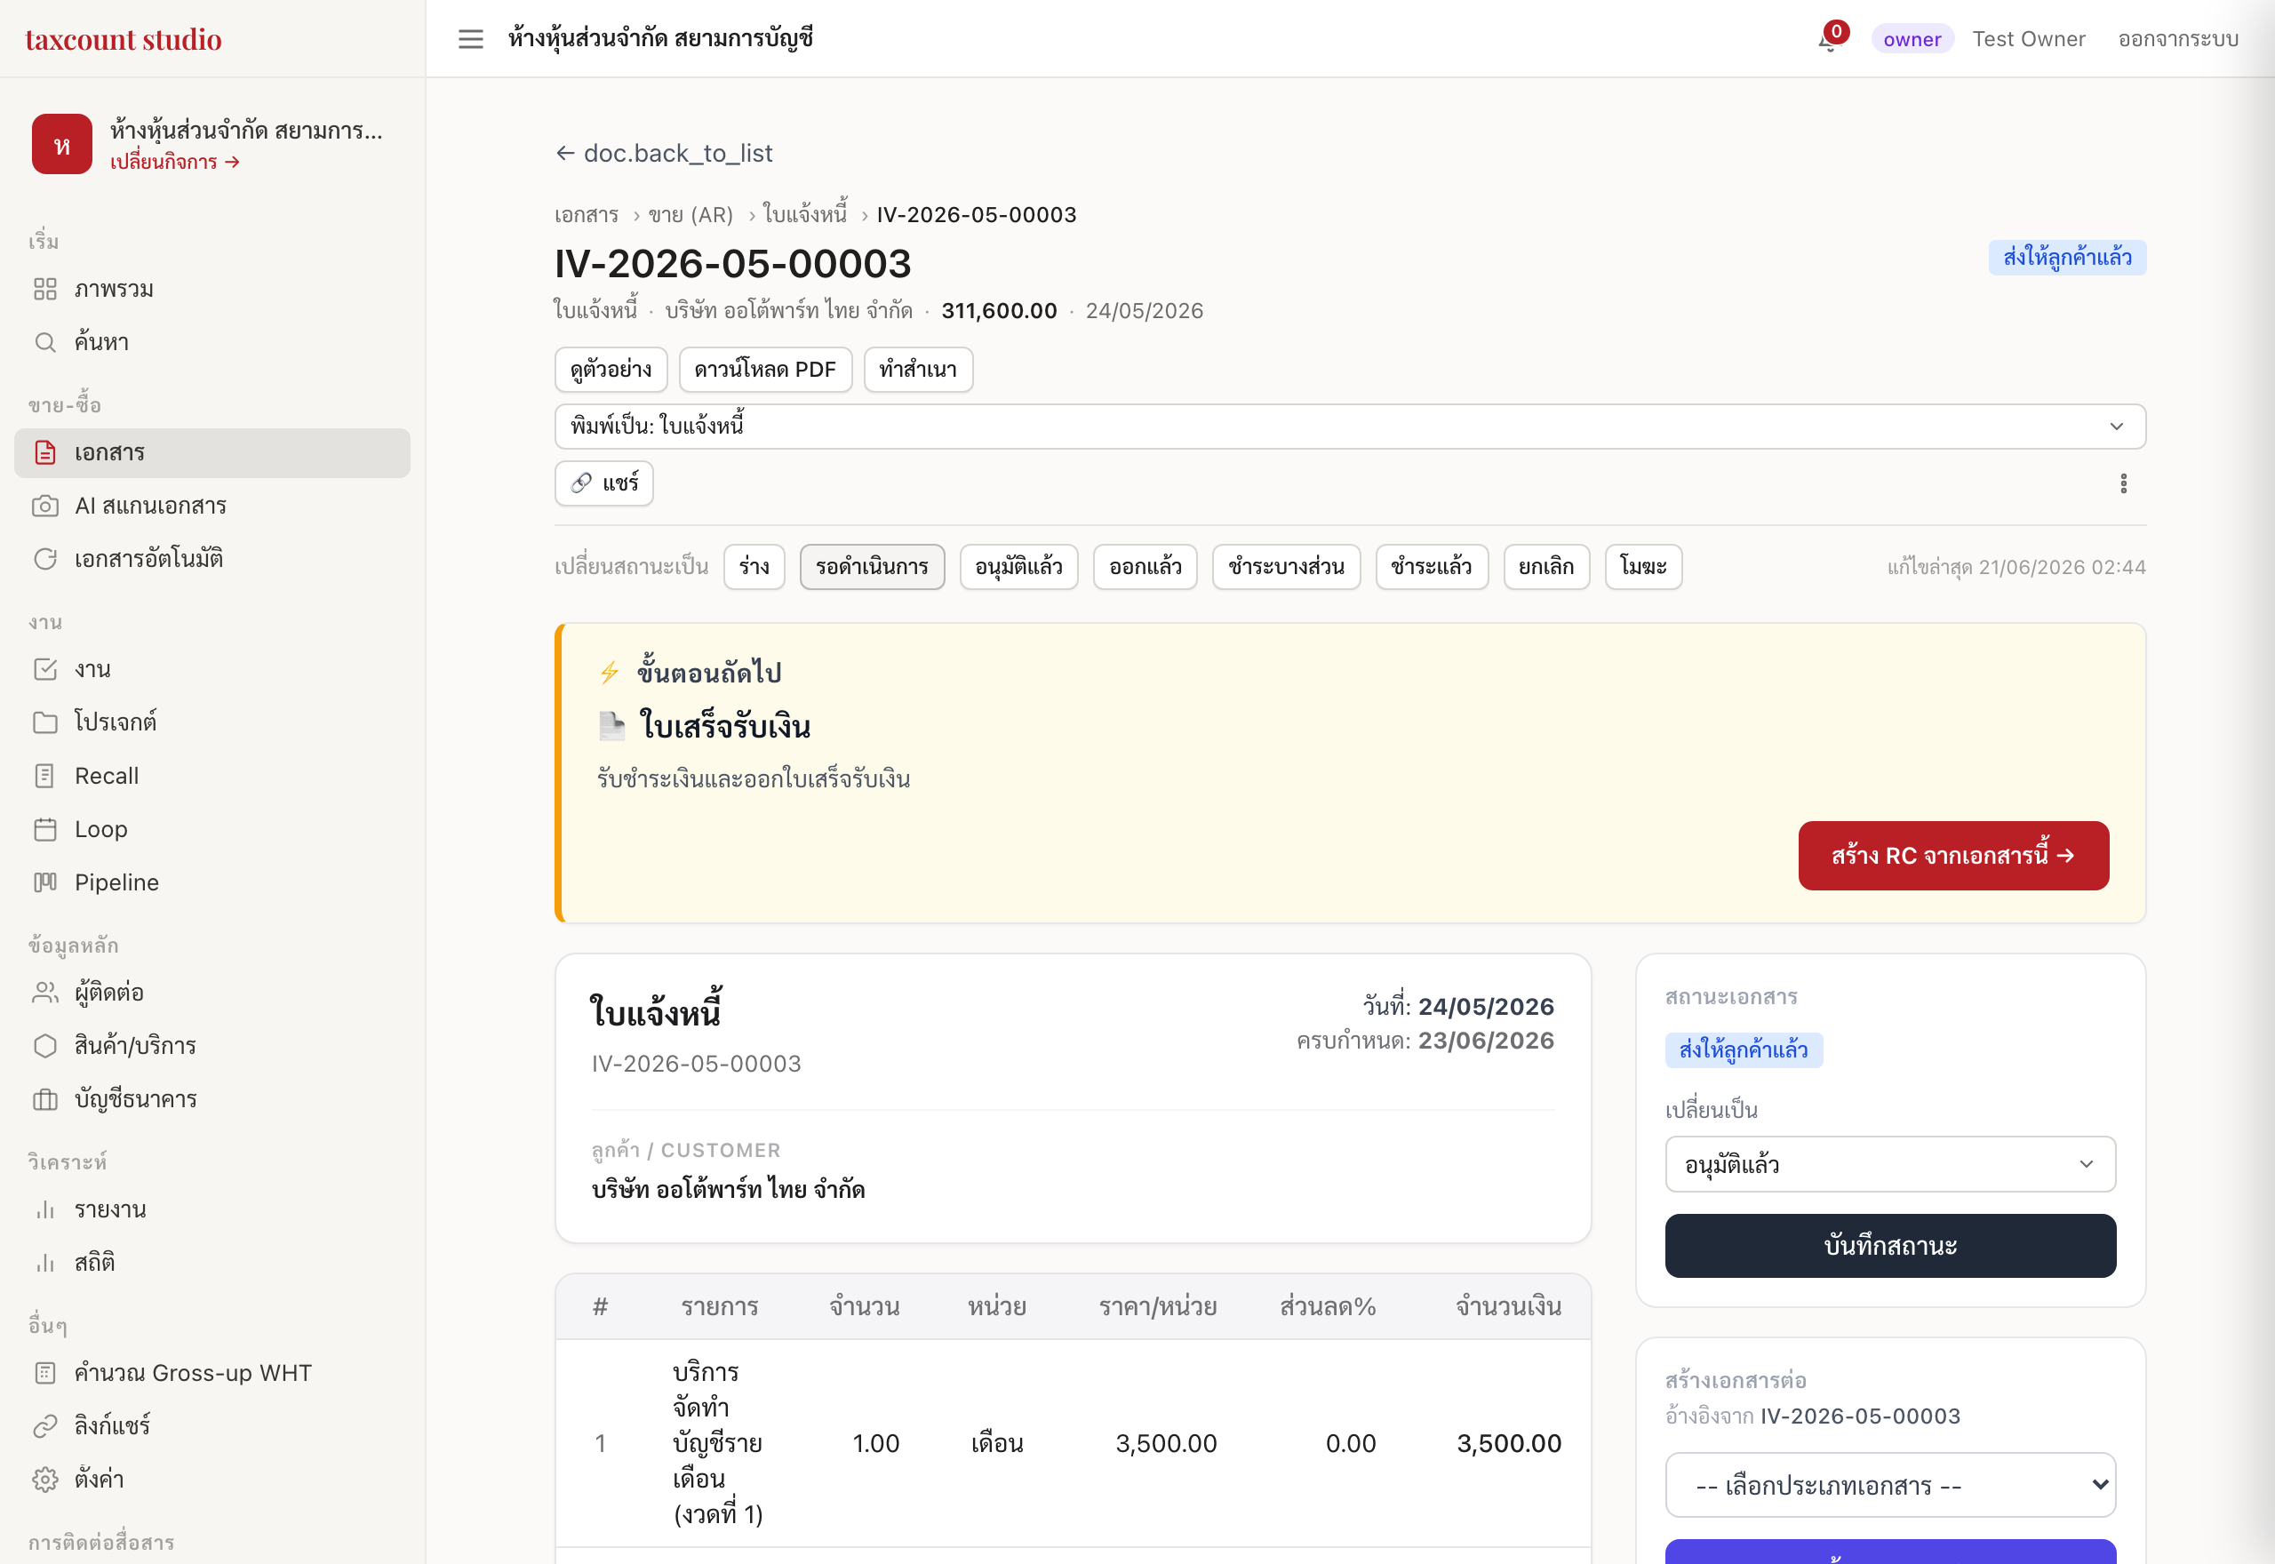Click the Test Owner user name

(x=2028, y=39)
